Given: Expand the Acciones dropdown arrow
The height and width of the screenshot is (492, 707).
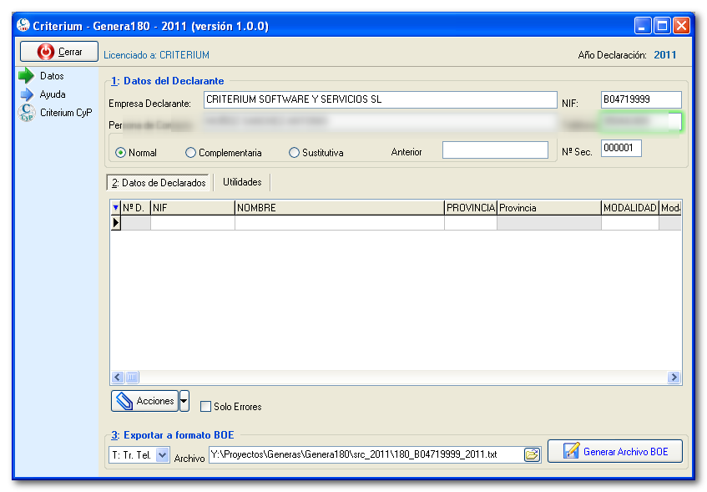Looking at the screenshot, I should point(184,401).
